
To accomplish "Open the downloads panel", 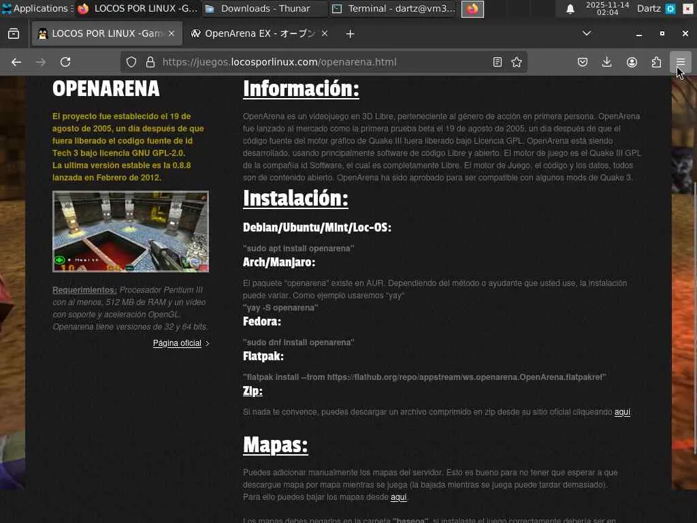I will 606,62.
